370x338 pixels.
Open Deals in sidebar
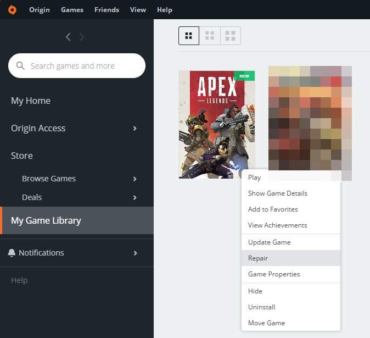click(32, 197)
